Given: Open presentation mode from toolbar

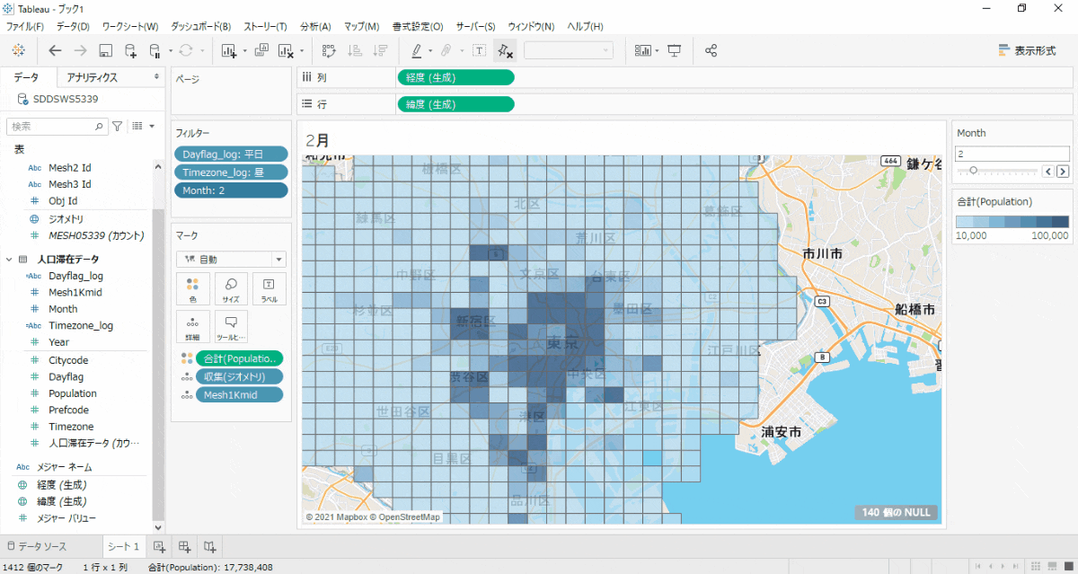Looking at the screenshot, I should point(675,50).
